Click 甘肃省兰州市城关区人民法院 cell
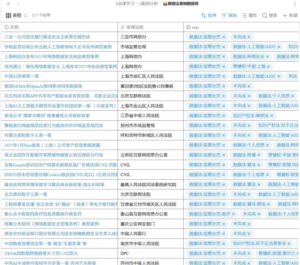 click(x=151, y=204)
